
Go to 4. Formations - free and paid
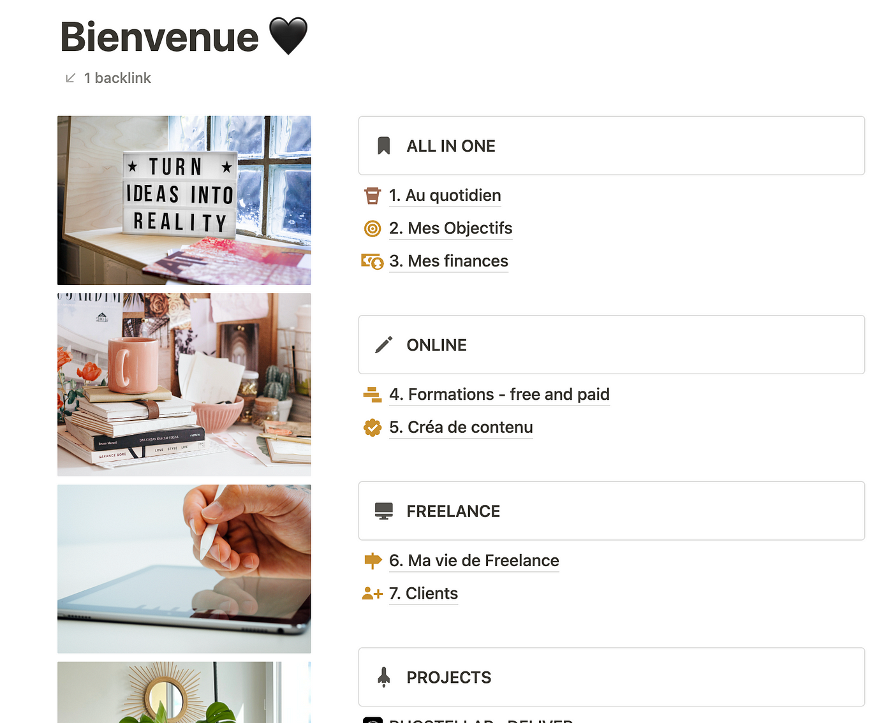pyautogui.click(x=499, y=395)
